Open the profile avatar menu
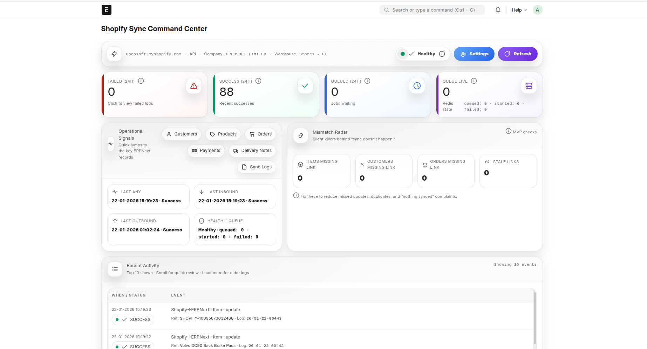The height and width of the screenshot is (349, 647). pos(537,9)
